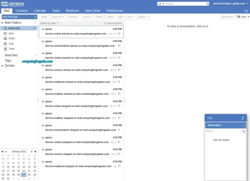Open the Actions dropdown
This screenshot has height=181, width=250.
pyautogui.click(x=143, y=17)
